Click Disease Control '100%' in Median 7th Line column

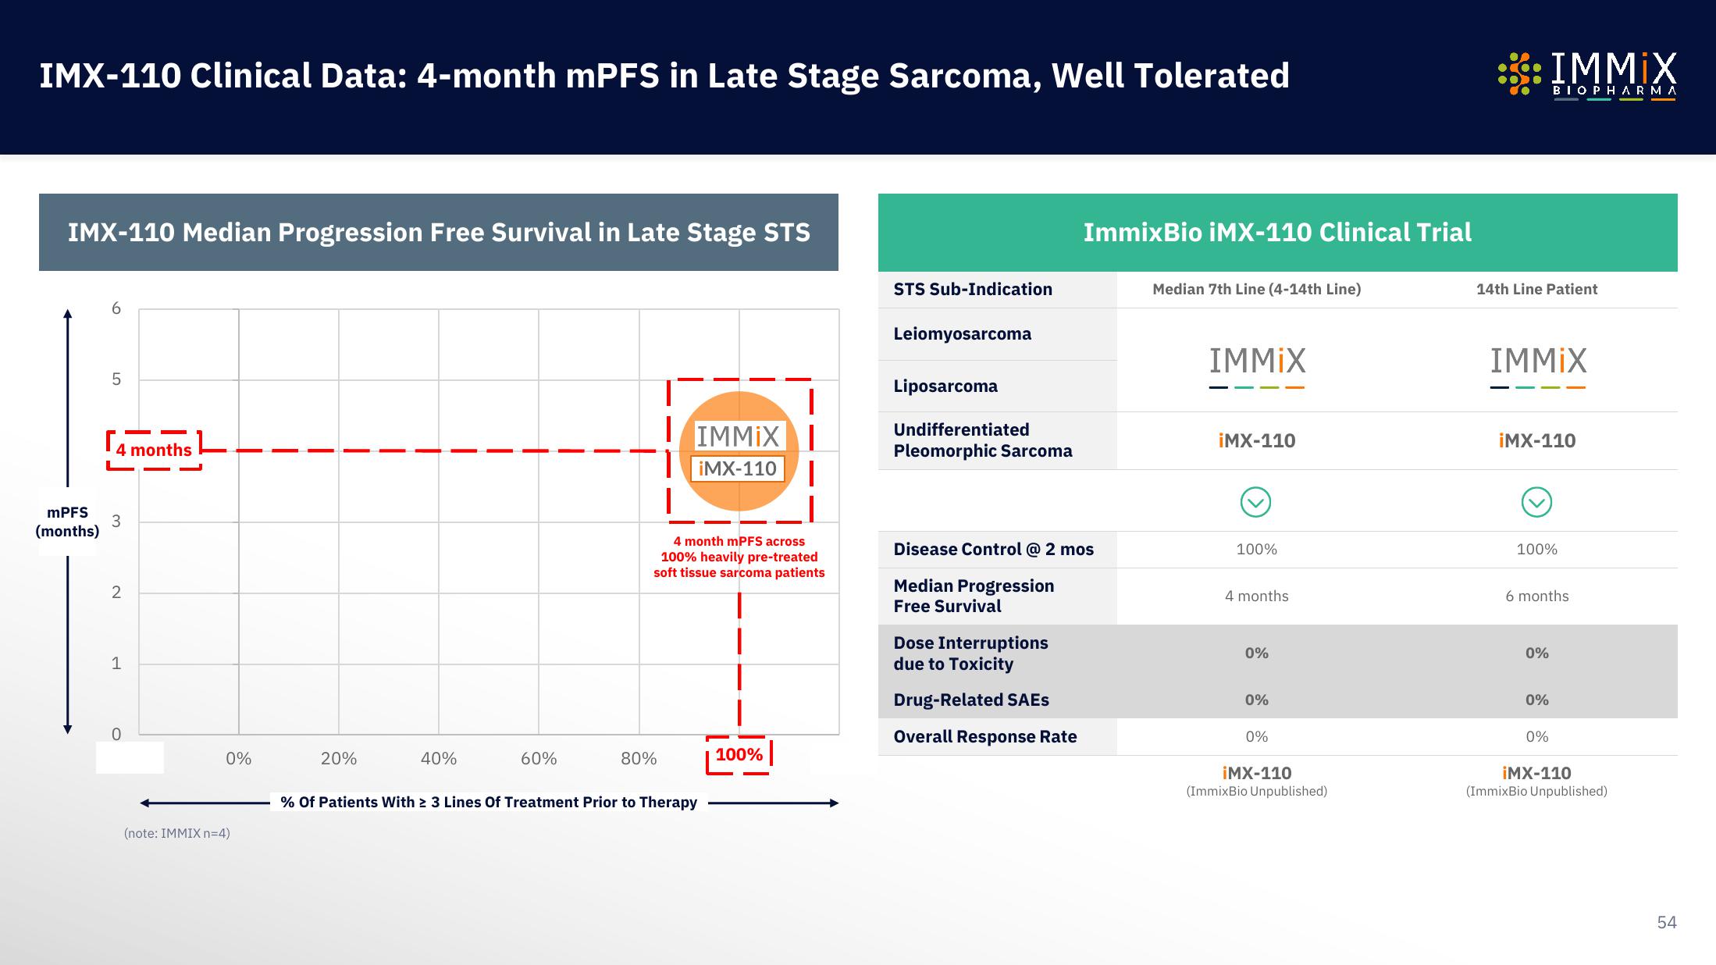pos(1256,549)
